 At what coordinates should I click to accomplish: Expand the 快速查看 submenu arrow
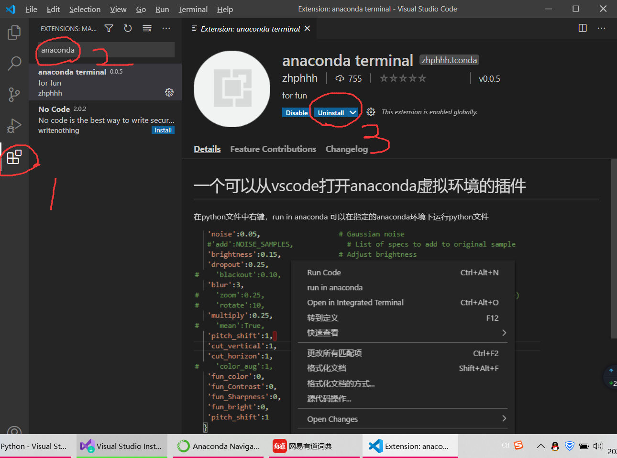pyautogui.click(x=504, y=333)
